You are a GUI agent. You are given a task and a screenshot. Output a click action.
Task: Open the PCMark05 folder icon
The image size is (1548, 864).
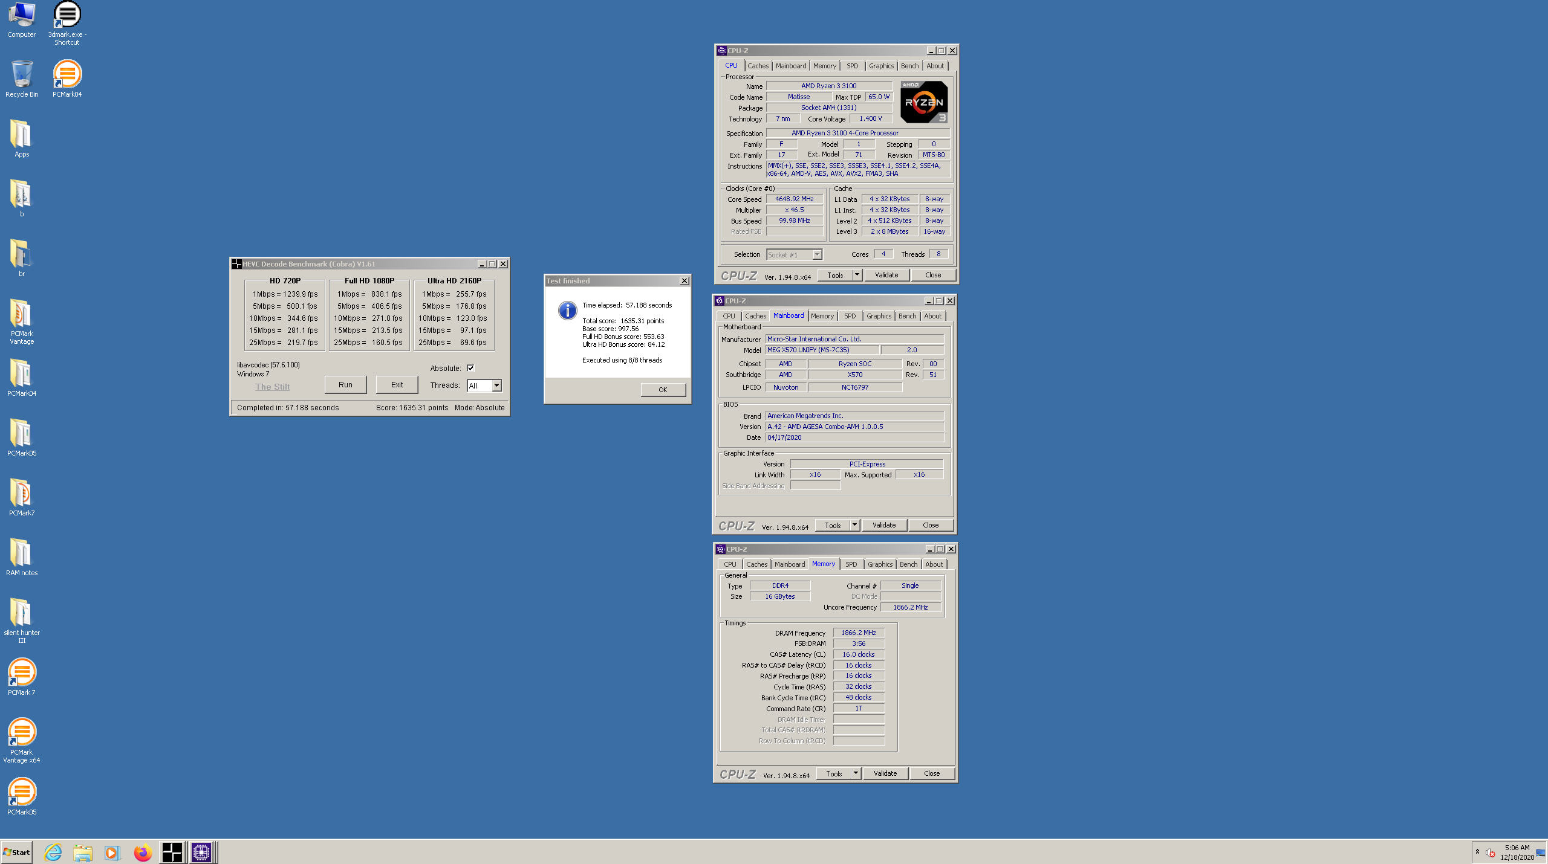click(22, 437)
